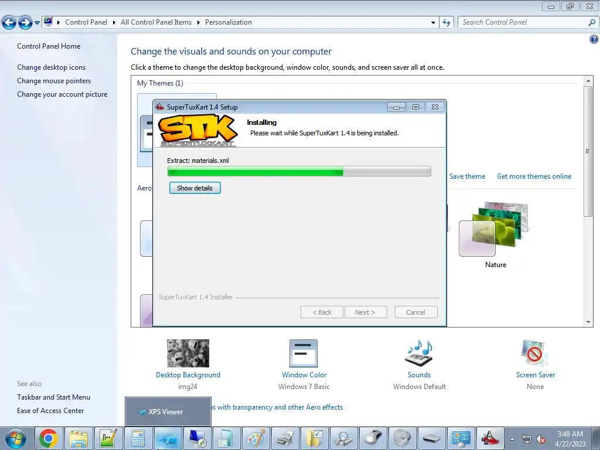The image size is (600, 450).
Task: Open Remote Desktop Connection taskbar icon
Action: (x=198, y=438)
